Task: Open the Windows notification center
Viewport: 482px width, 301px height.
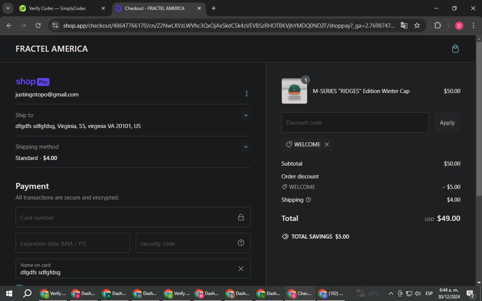Action: pyautogui.click(x=471, y=294)
